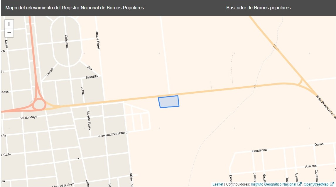The height and width of the screenshot is (187, 336).
Task: Click the roundabout on the map
Action: (39, 104)
